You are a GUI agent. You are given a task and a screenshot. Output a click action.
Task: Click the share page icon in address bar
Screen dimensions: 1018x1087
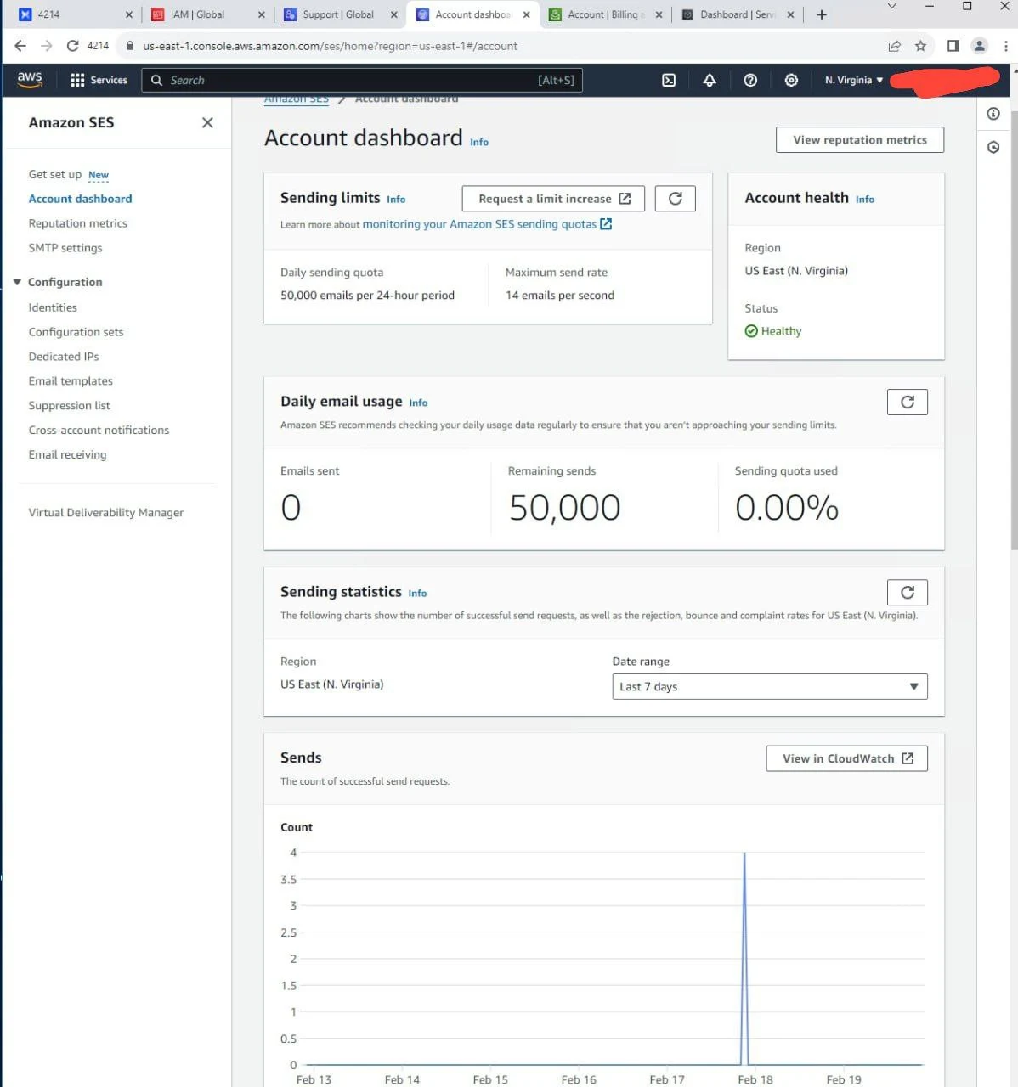894,46
